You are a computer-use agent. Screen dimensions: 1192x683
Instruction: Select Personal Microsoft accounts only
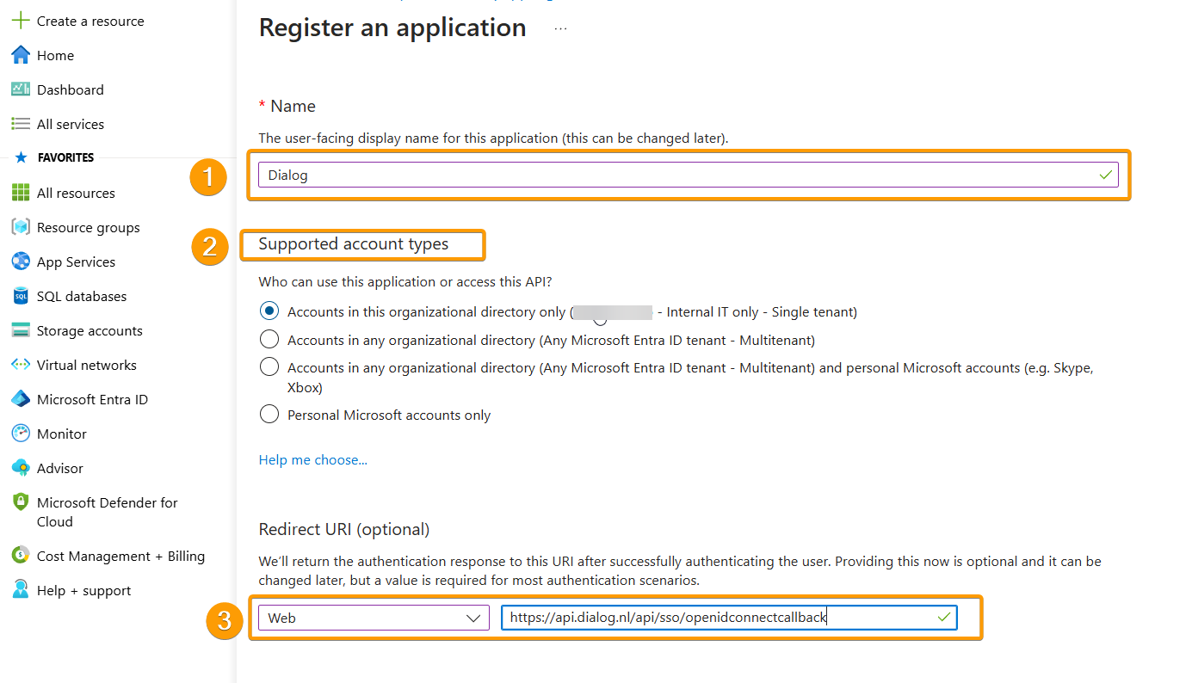269,415
